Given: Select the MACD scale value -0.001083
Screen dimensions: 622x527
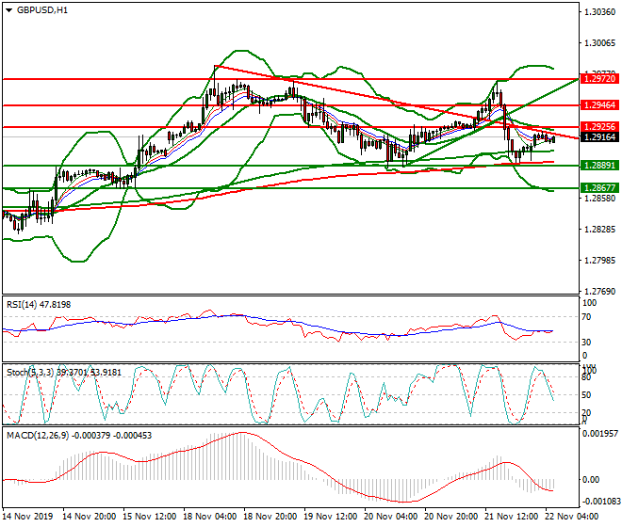Looking at the screenshot, I should point(599,502).
